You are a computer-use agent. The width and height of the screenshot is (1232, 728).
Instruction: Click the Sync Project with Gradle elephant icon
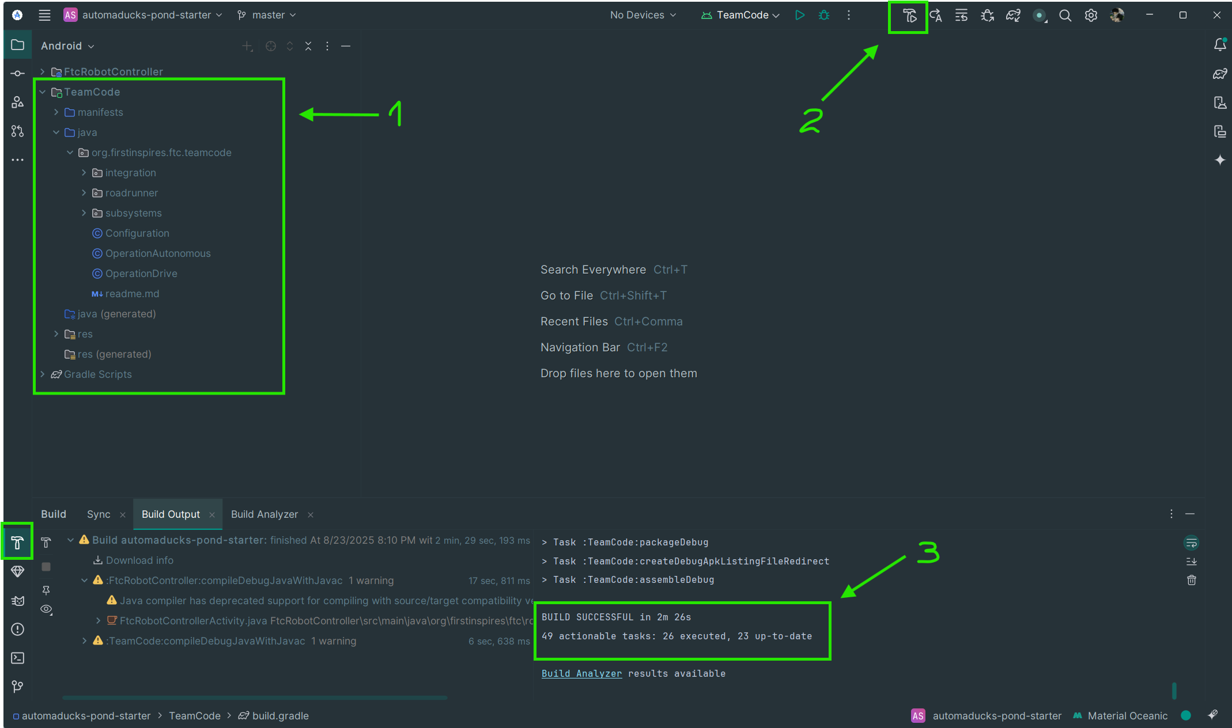click(1013, 16)
